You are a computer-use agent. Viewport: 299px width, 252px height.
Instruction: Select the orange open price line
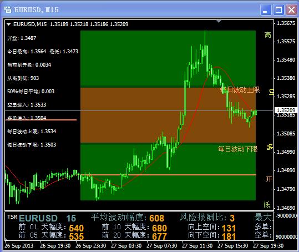point(168,175)
